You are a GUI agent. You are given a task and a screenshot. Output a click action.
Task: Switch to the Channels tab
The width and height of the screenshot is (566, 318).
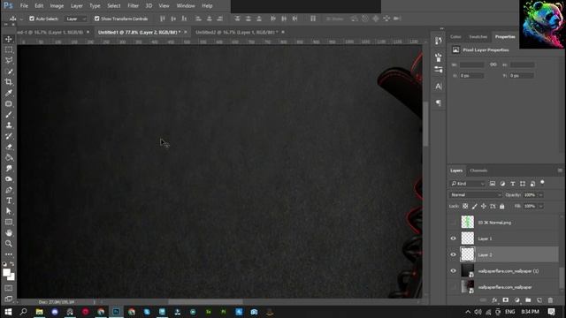pyautogui.click(x=478, y=170)
